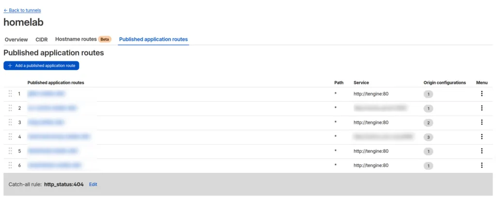
Task: Open the blurred hostname link in row 2
Action: point(52,108)
